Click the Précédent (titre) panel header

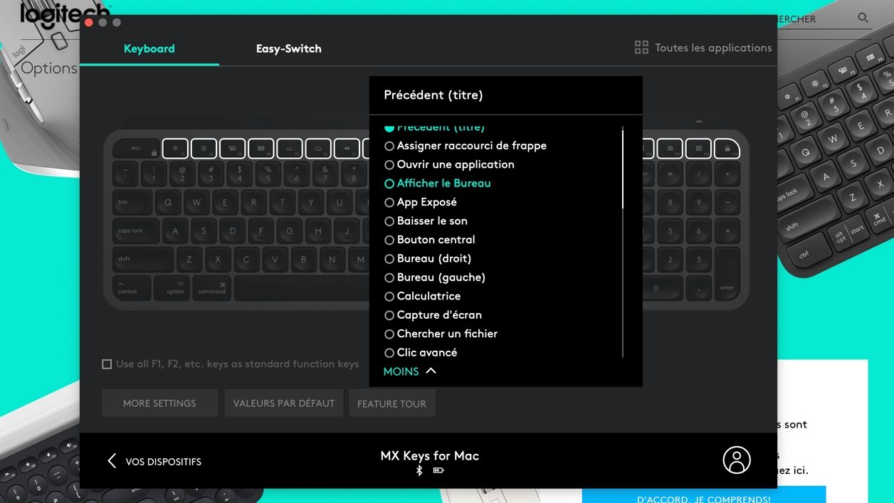(433, 95)
